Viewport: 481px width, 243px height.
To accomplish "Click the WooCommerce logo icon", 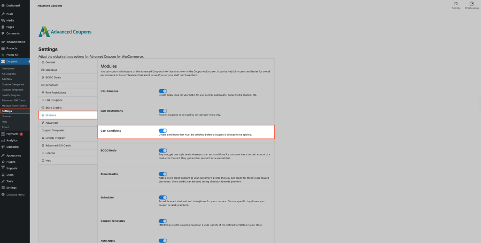I will point(3,42).
